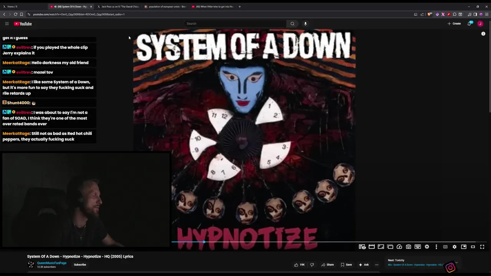Screen dimensions: 491x276
Task: Click the share page icon in address bar
Action: (x=422, y=15)
